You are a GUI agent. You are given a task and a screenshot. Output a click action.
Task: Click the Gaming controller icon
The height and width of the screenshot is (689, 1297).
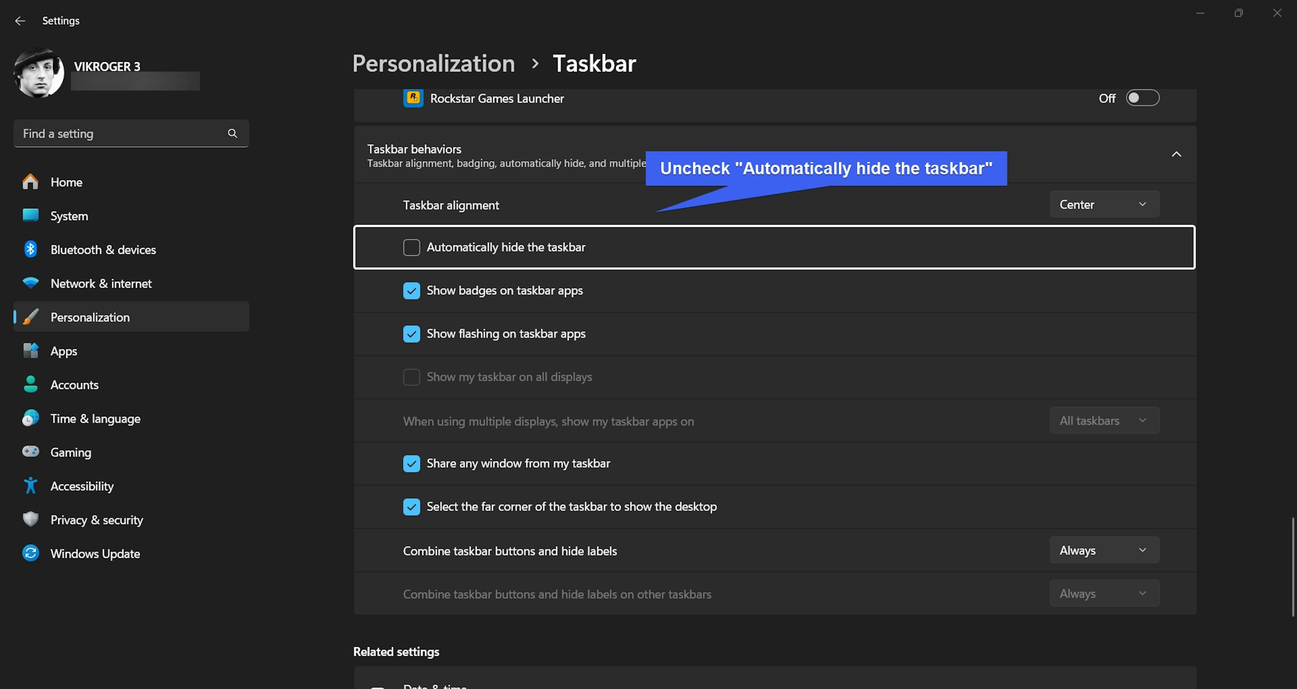point(31,452)
